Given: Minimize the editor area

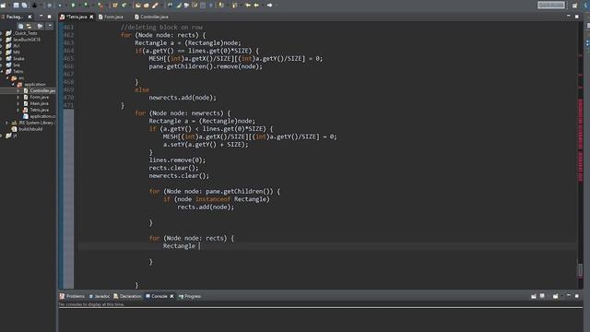Looking at the screenshot, I should [x=569, y=17].
